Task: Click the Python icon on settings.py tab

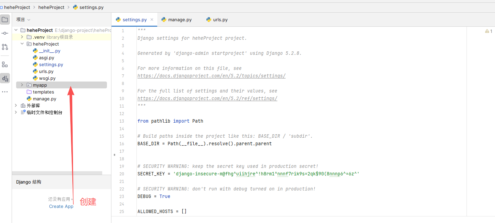Action: pos(118,20)
